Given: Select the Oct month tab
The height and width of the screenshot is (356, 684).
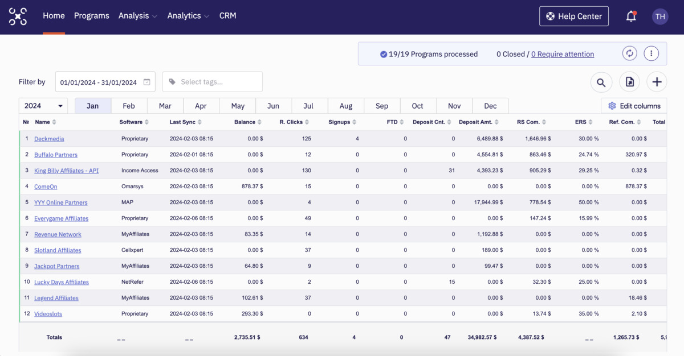Looking at the screenshot, I should pyautogui.click(x=418, y=106).
